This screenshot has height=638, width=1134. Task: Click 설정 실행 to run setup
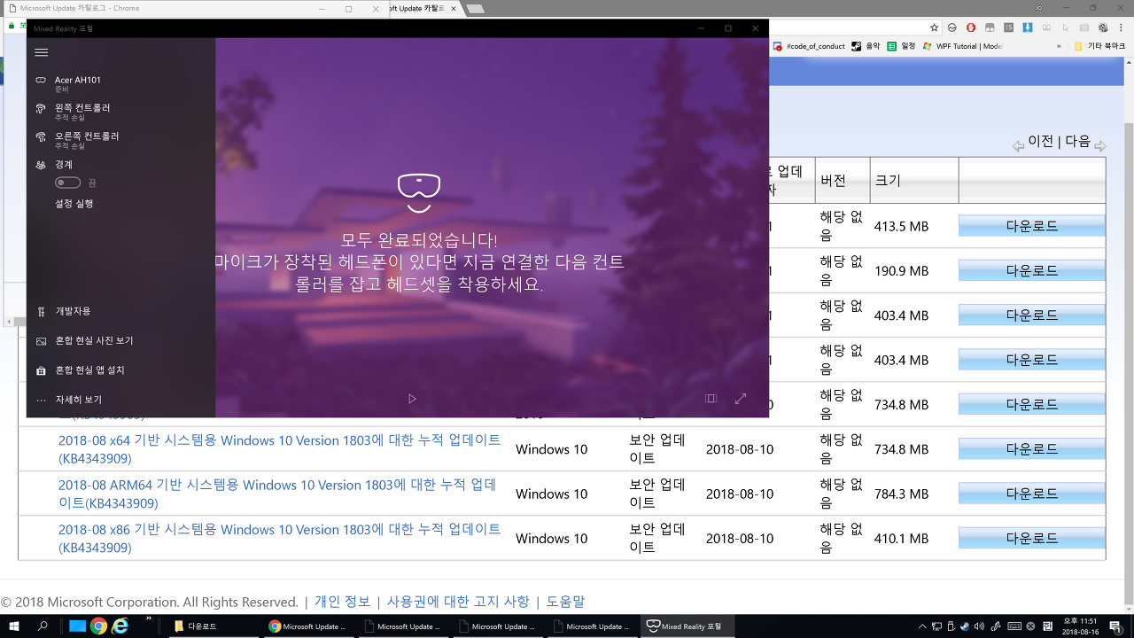tap(74, 204)
